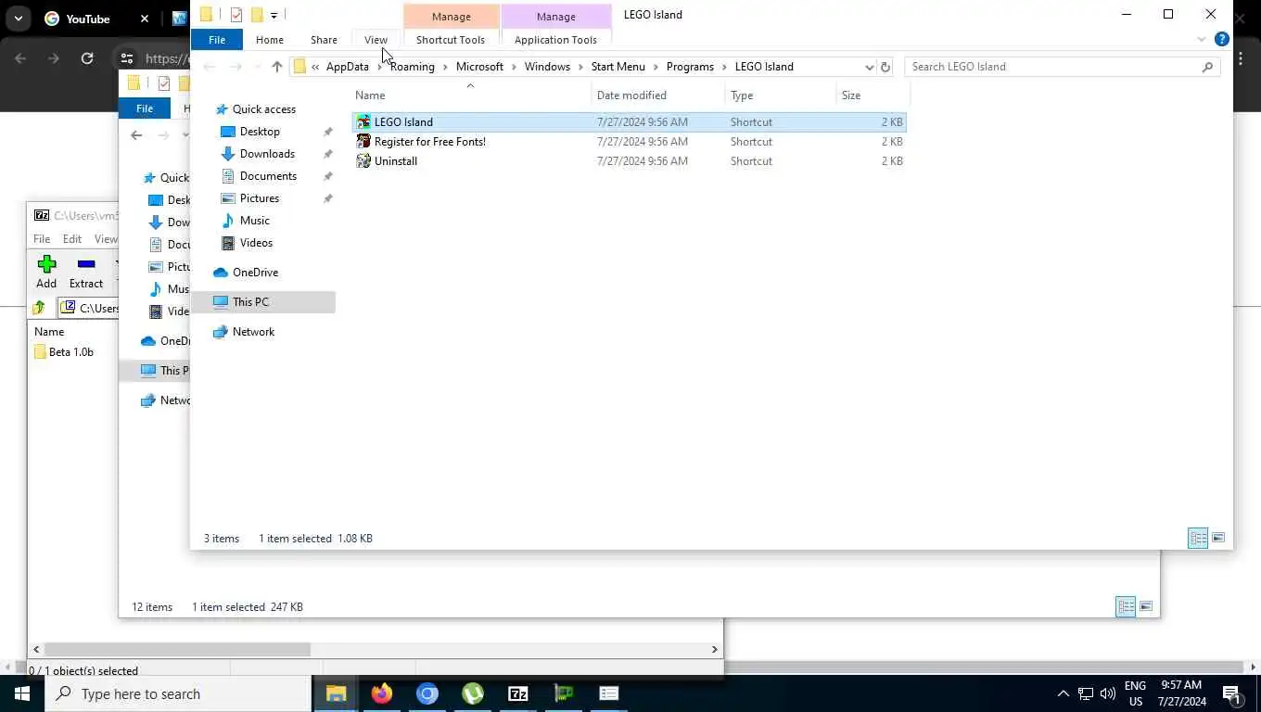1261x712 pixels.
Task: Select the Register for Free Fonts! icon
Action: [x=363, y=142]
